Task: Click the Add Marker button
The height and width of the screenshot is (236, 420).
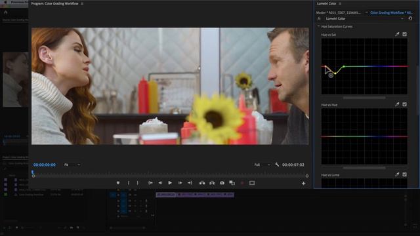Action: coord(118,183)
